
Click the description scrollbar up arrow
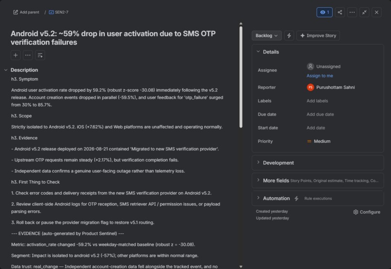241,23
